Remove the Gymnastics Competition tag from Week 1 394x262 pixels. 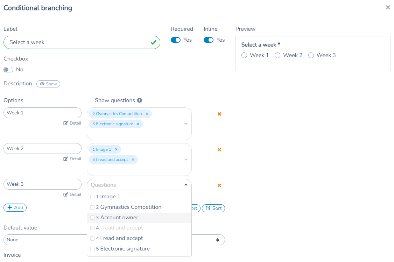pos(147,114)
